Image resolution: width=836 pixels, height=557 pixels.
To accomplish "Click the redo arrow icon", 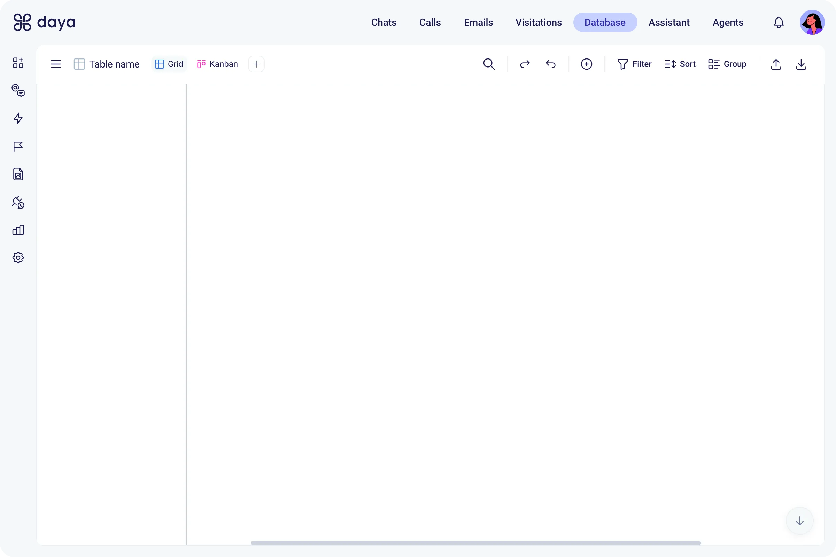I will tap(525, 64).
